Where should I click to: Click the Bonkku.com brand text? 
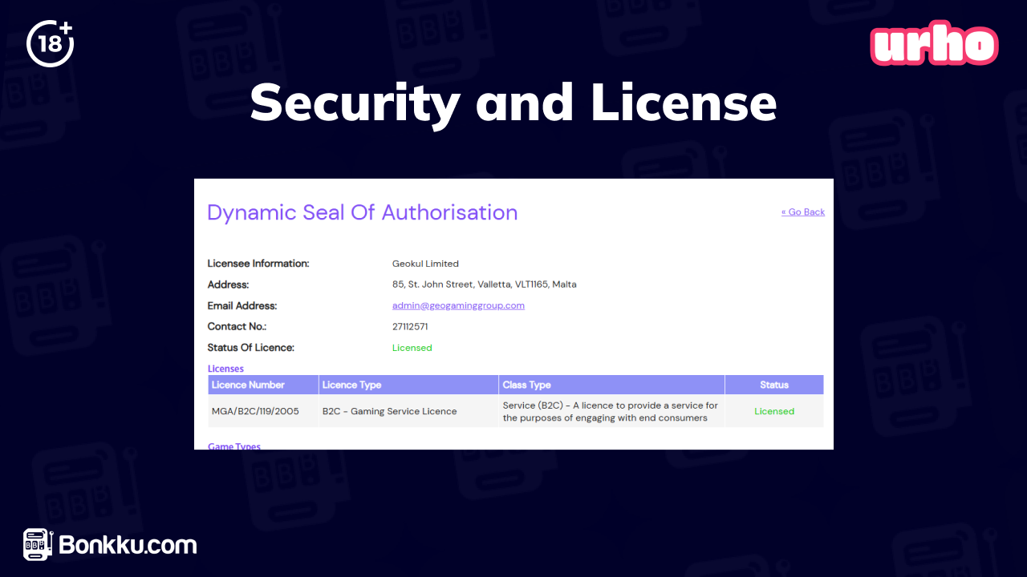click(128, 546)
